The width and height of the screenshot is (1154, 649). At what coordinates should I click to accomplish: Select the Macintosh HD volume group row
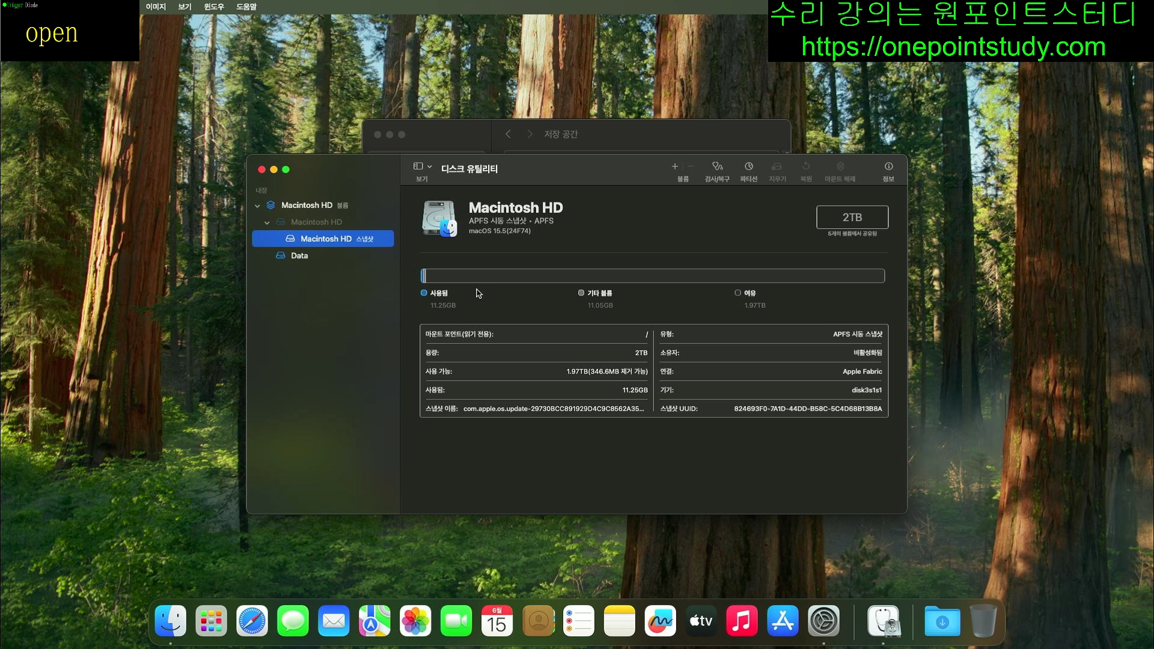tap(323, 205)
